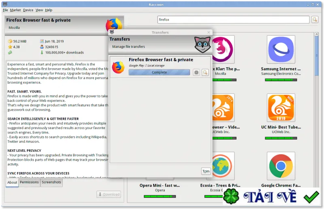Select the Samsung Internet app icon
The height and width of the screenshot is (209, 324).
tap(281, 50)
